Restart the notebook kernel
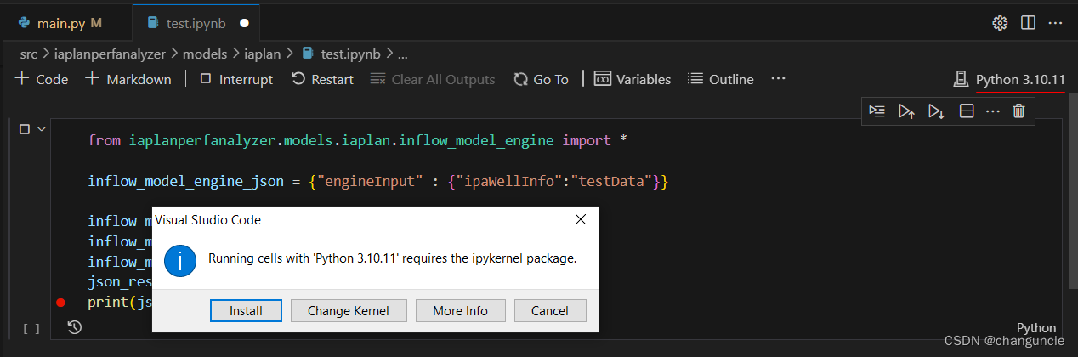This screenshot has height=357, width=1078. point(322,79)
